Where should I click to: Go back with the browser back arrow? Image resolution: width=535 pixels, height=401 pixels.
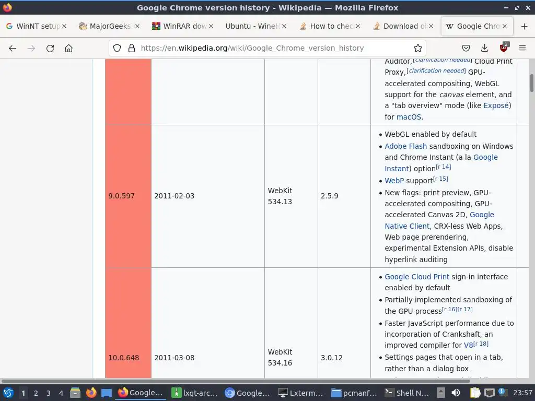pos(13,49)
